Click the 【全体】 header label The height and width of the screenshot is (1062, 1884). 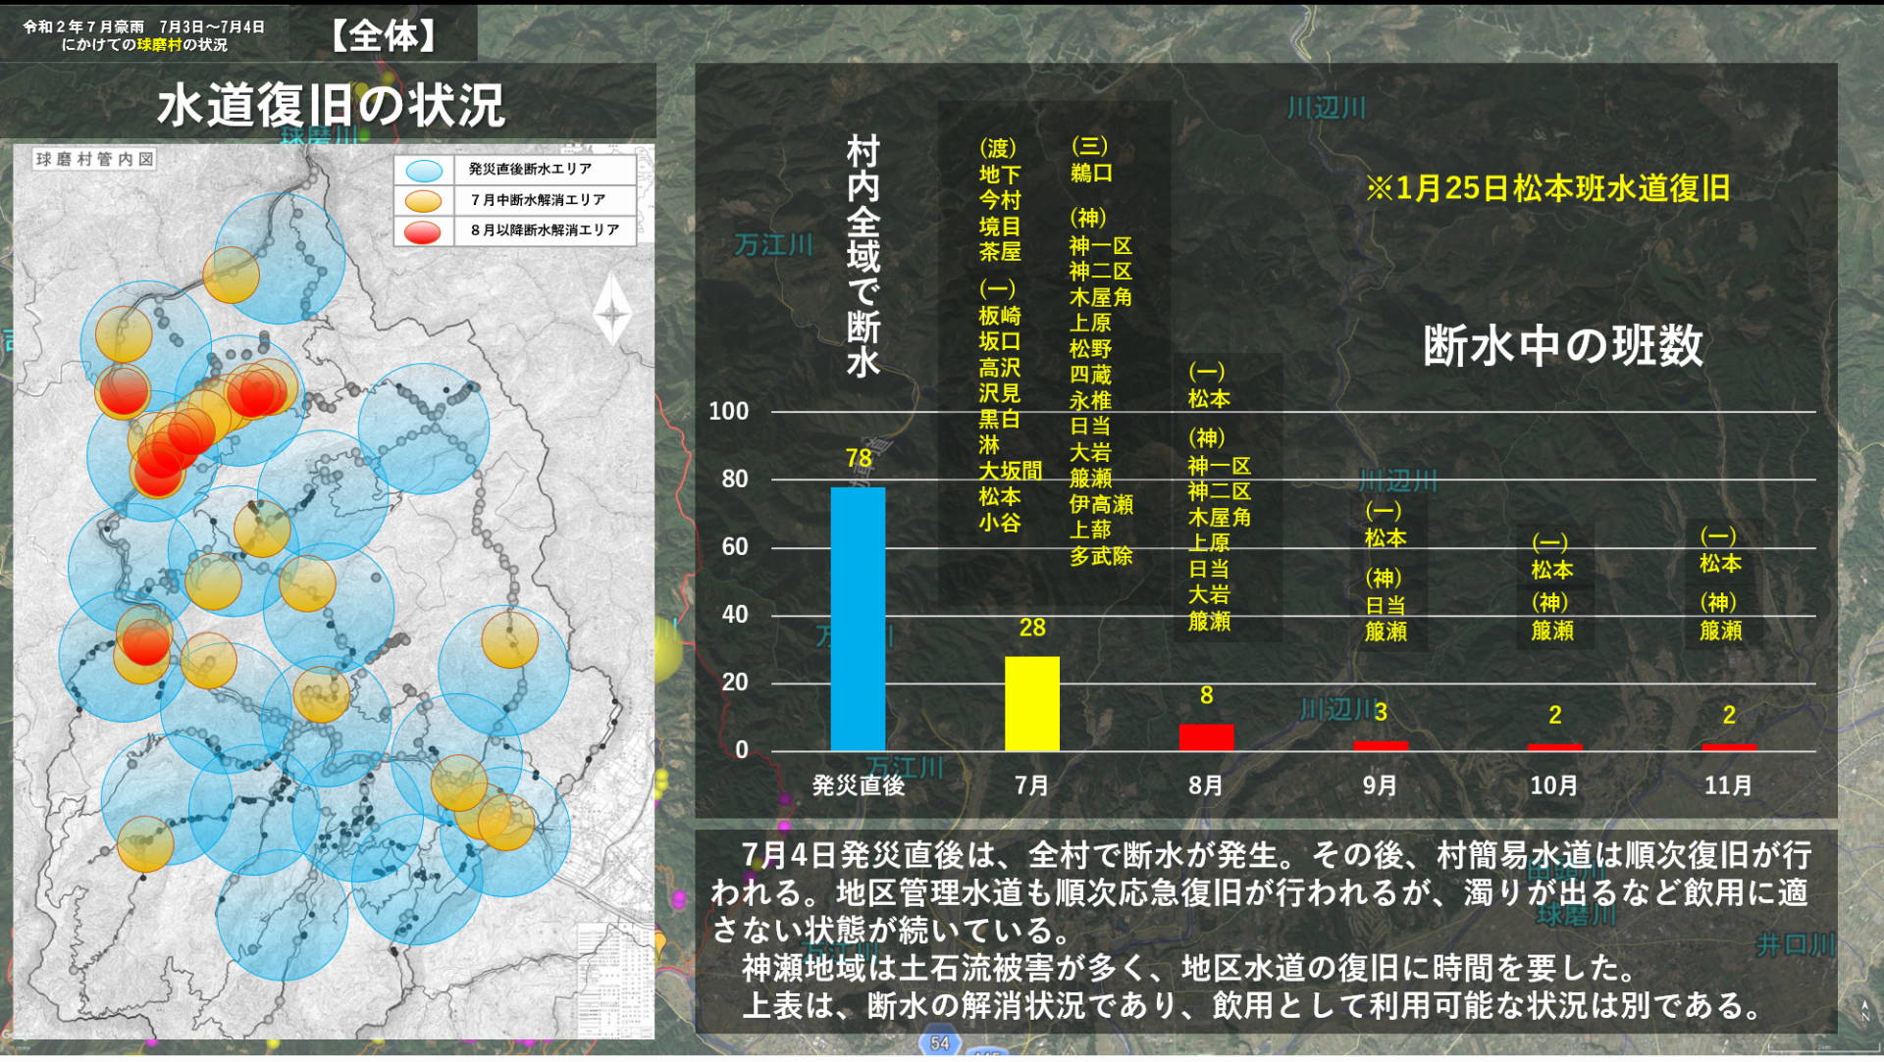point(383,36)
